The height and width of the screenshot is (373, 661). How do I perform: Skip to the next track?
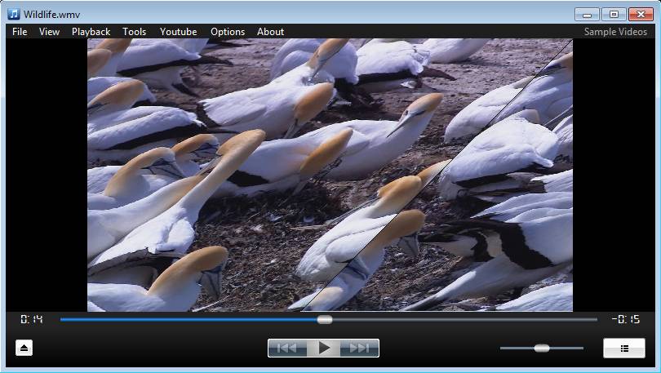pyautogui.click(x=359, y=349)
